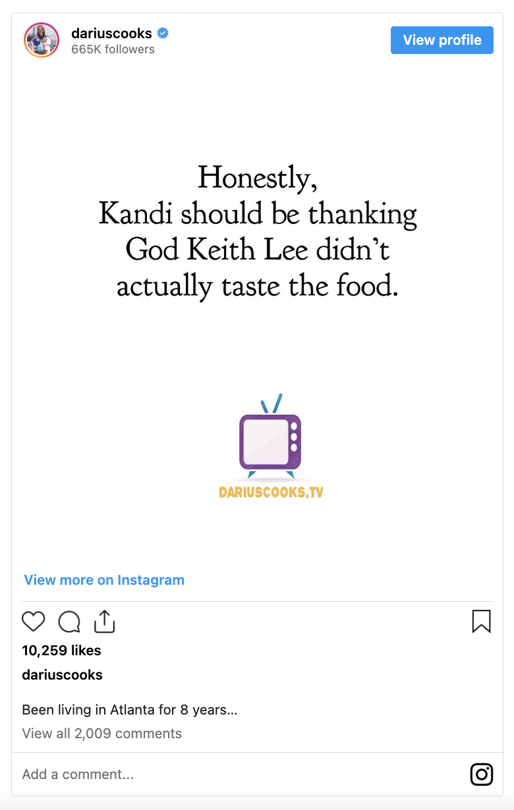The width and height of the screenshot is (514, 810).
Task: Open comments via the speech bubble icon
Action: [69, 622]
